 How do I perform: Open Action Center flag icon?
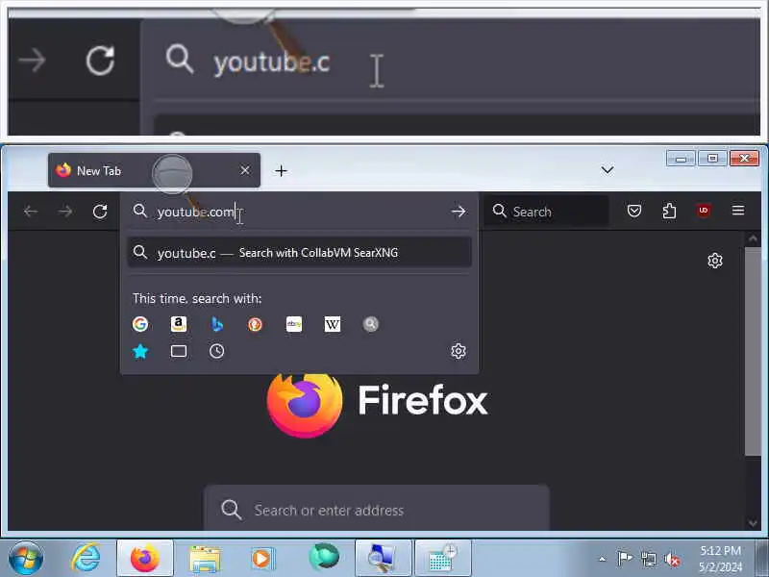click(624, 559)
